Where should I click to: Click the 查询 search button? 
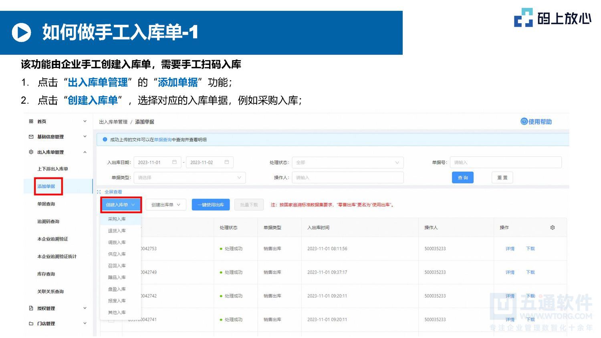(462, 177)
